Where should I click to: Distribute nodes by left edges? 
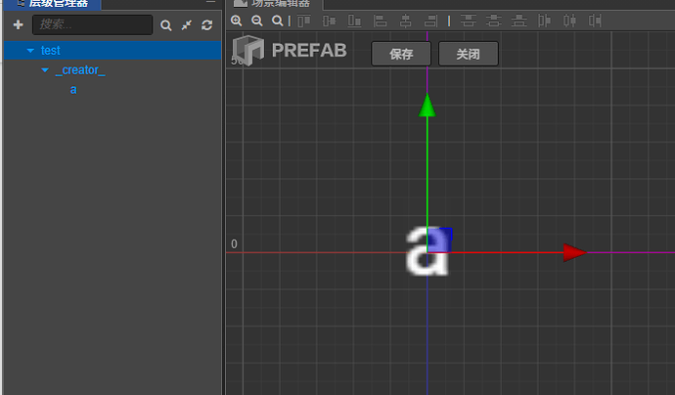click(x=544, y=21)
